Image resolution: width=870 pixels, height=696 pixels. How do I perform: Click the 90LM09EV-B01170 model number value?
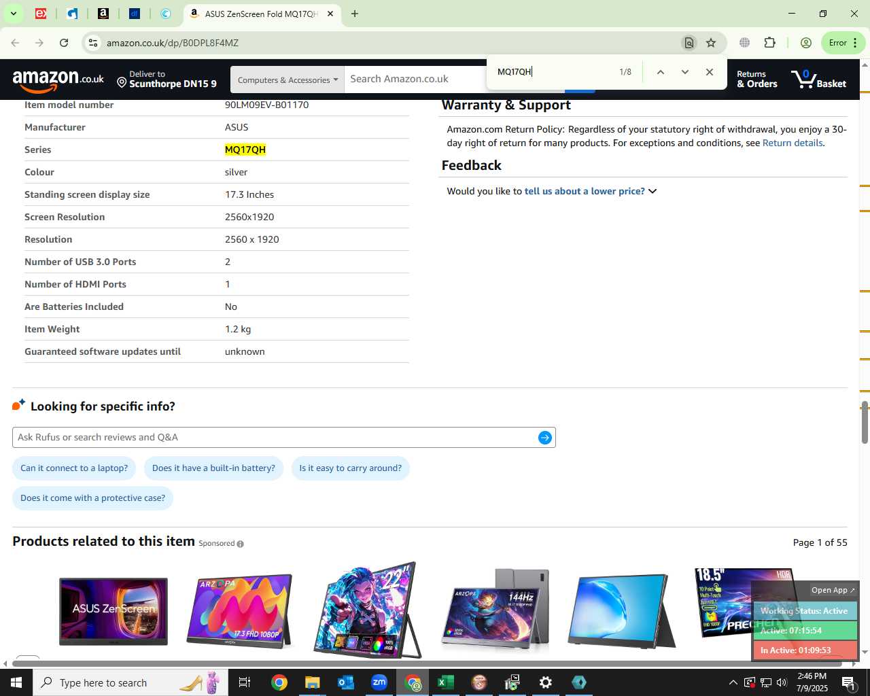point(266,105)
